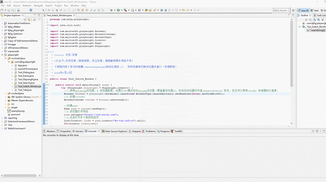Open the run button dropdown arrow
The width and height of the screenshot is (326, 182).
122,10
